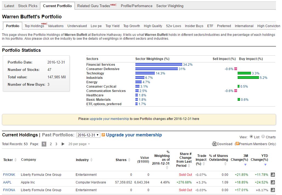Viewport: 282px width, 195px height.
Task: Open chart icon for FWONA row
Action: point(273,190)
